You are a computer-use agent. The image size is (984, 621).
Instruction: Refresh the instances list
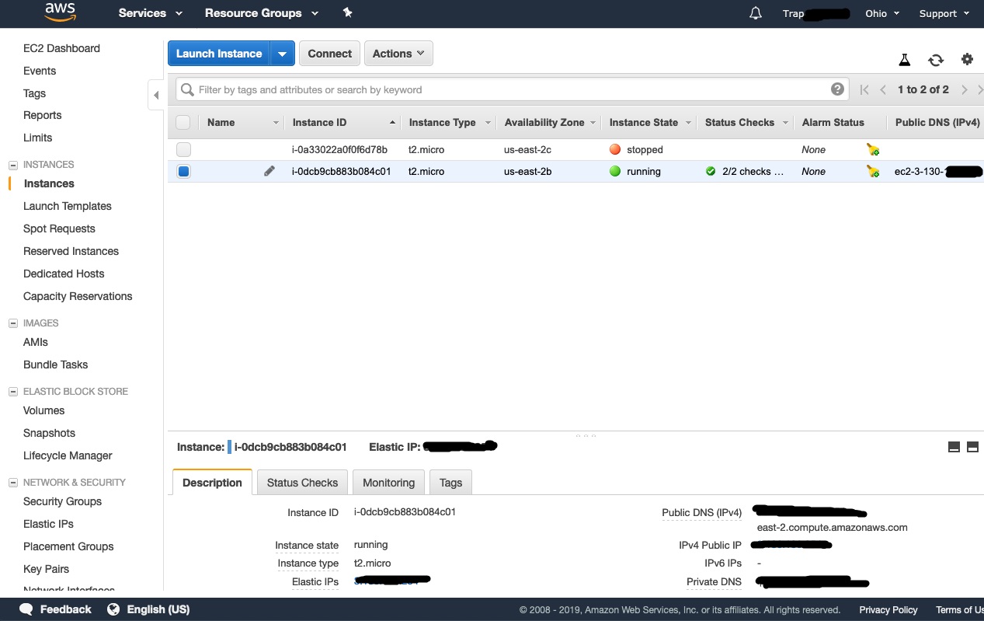[936, 60]
